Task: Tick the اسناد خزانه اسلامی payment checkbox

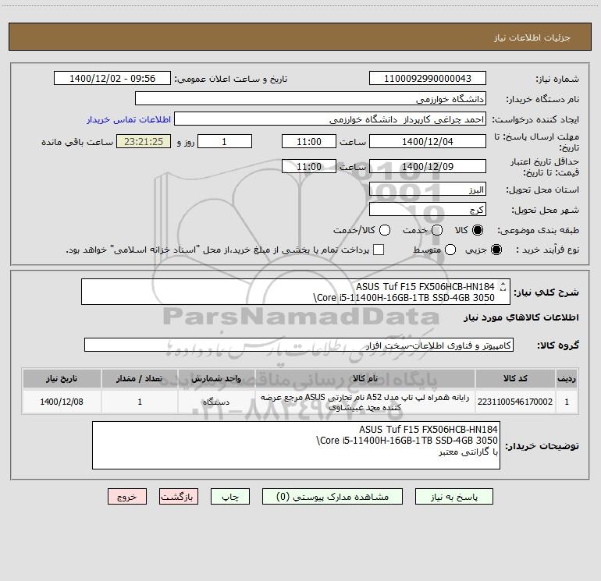Action: [x=379, y=250]
